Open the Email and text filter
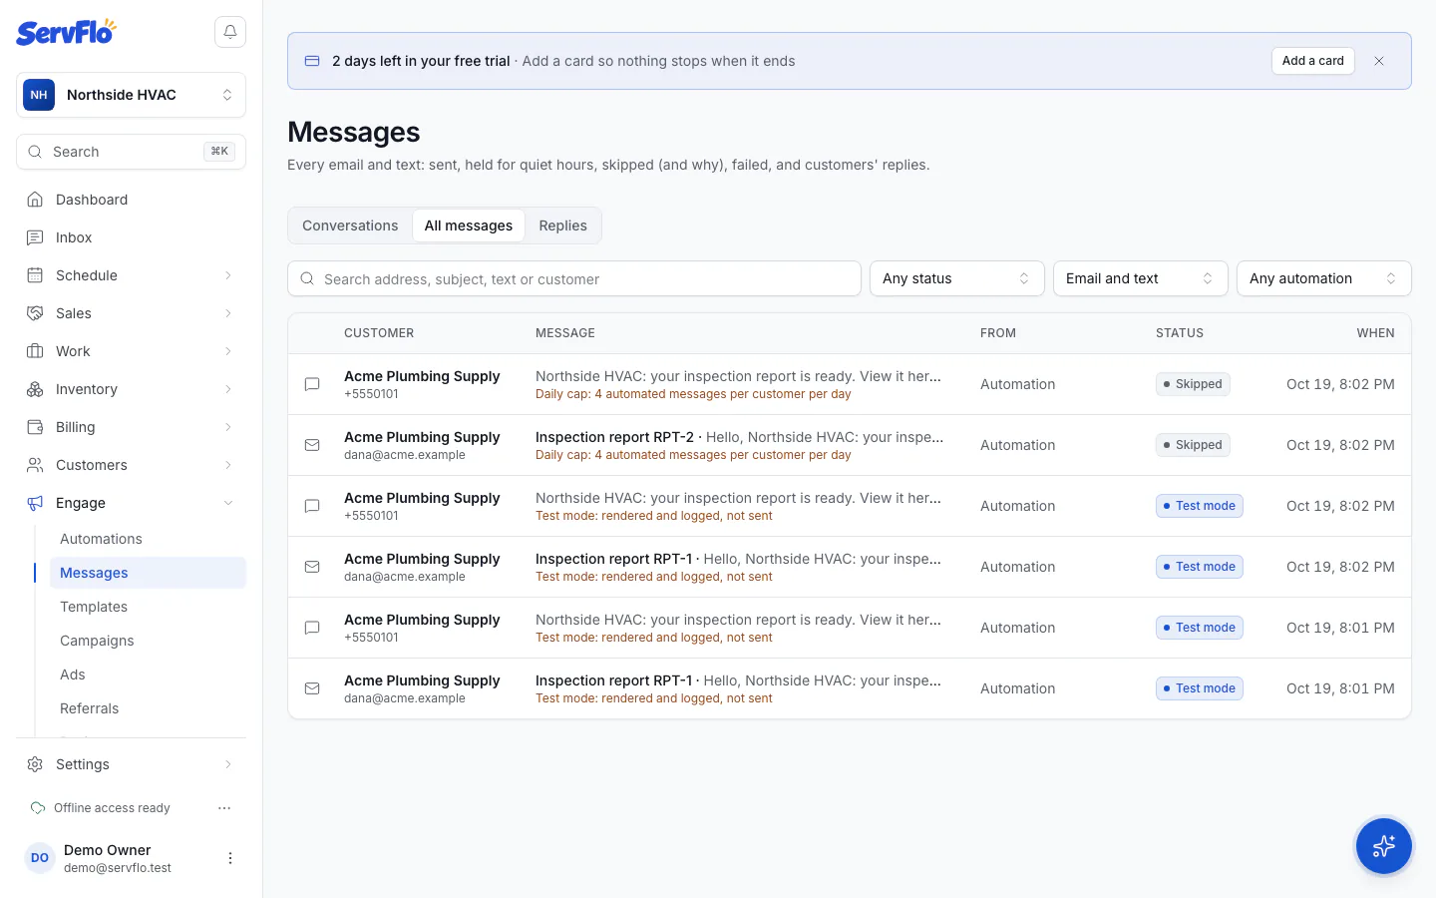The image size is (1436, 898). [1140, 278]
